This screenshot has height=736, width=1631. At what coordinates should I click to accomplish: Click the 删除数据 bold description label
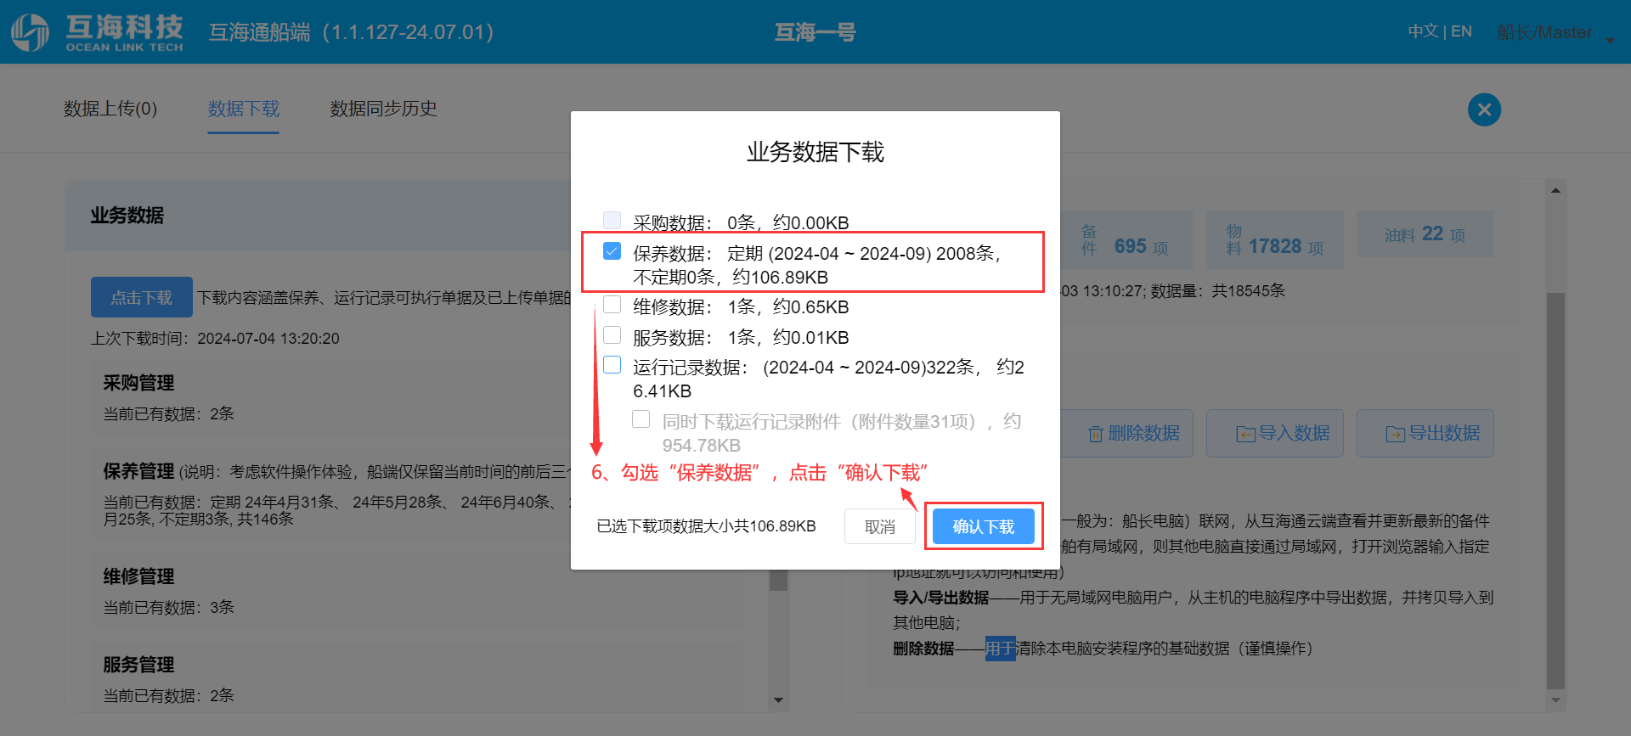click(x=923, y=649)
